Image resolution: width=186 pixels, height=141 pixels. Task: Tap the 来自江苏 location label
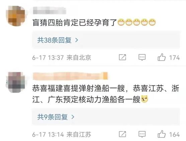tap(79, 134)
